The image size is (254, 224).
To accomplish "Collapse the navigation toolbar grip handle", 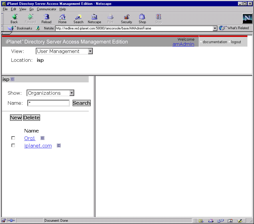I will tap(2, 19).
